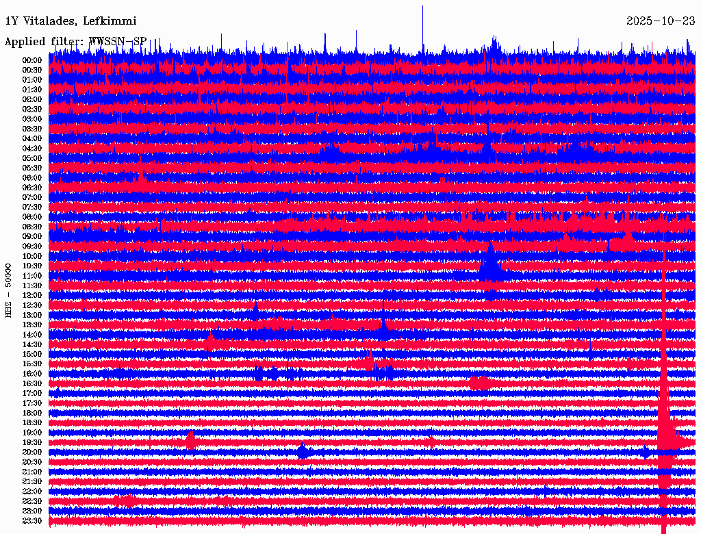The image size is (701, 534).
Task: Select the 00:00 time label
Action: pyautogui.click(x=32, y=60)
